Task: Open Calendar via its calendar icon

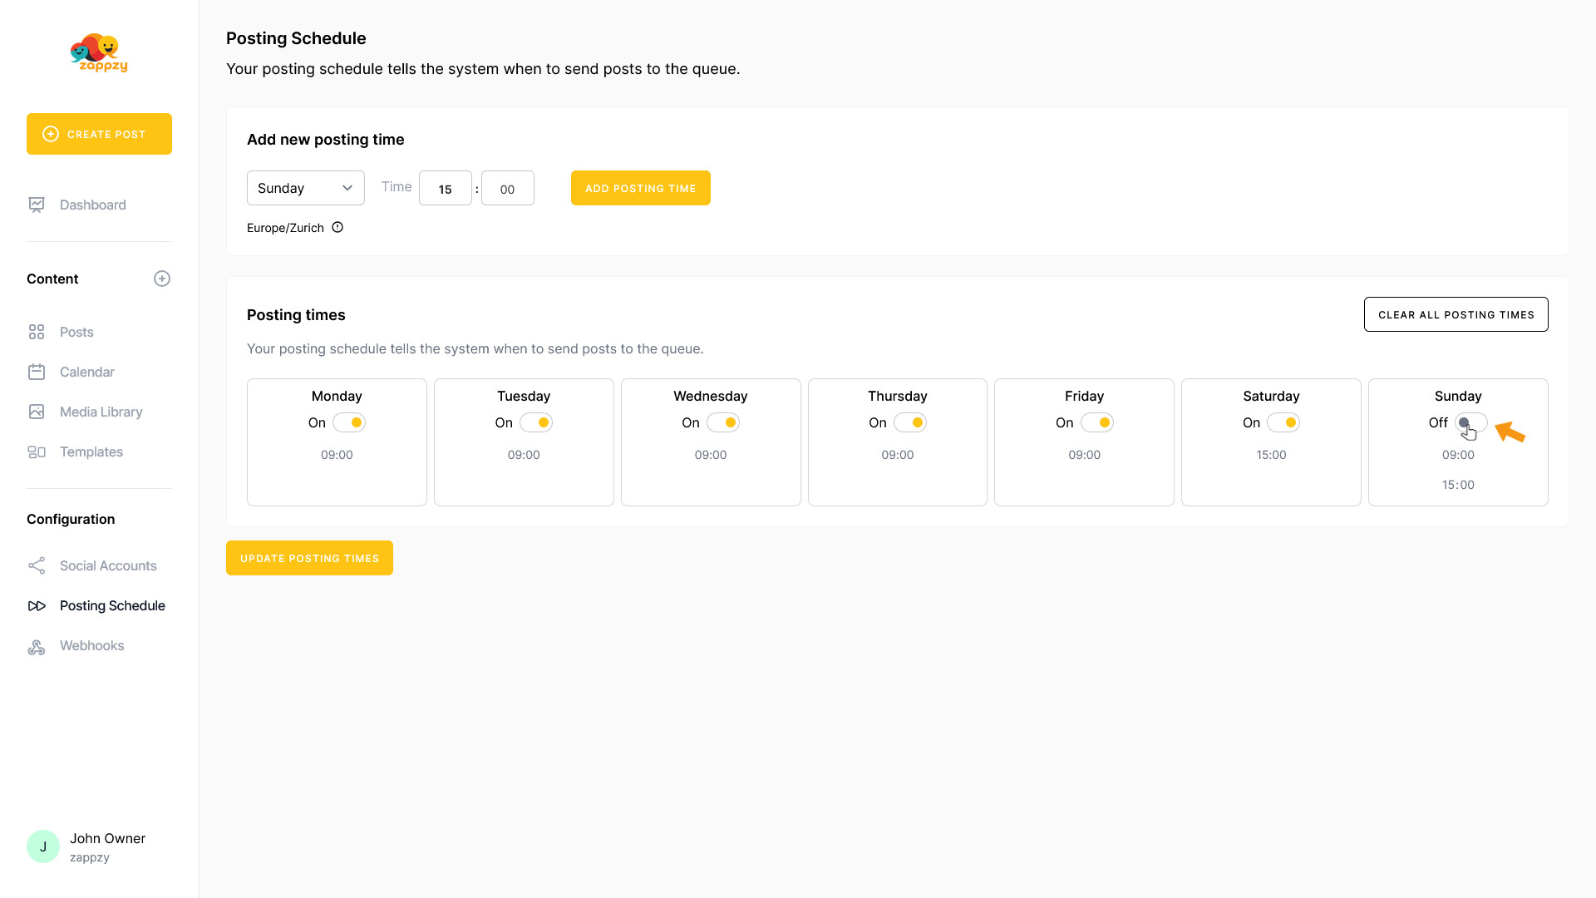Action: coord(37,372)
